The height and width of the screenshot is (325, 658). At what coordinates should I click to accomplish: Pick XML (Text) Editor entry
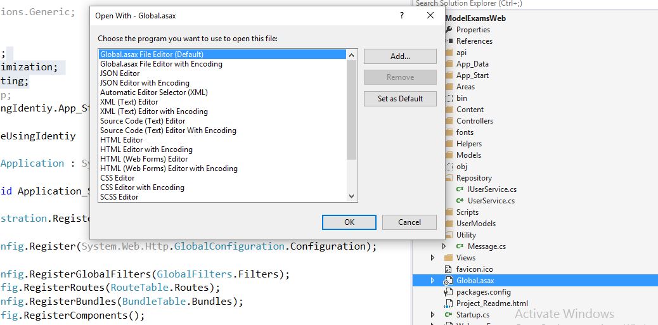[x=129, y=102]
